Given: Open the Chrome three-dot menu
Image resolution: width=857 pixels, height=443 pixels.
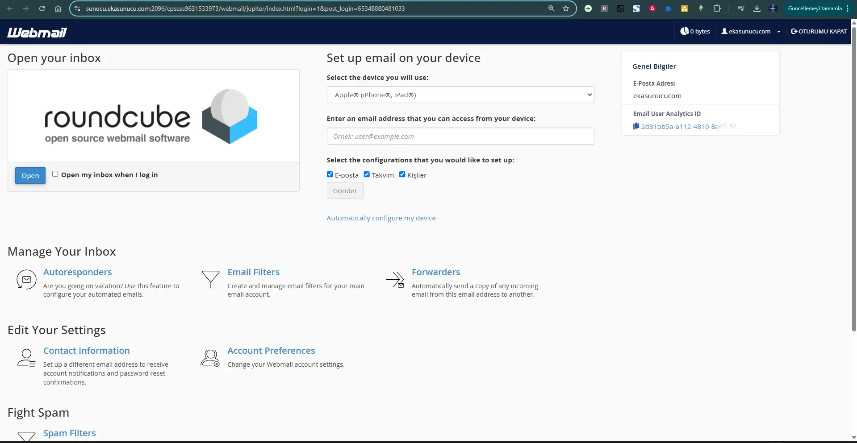Looking at the screenshot, I should click(x=848, y=8).
